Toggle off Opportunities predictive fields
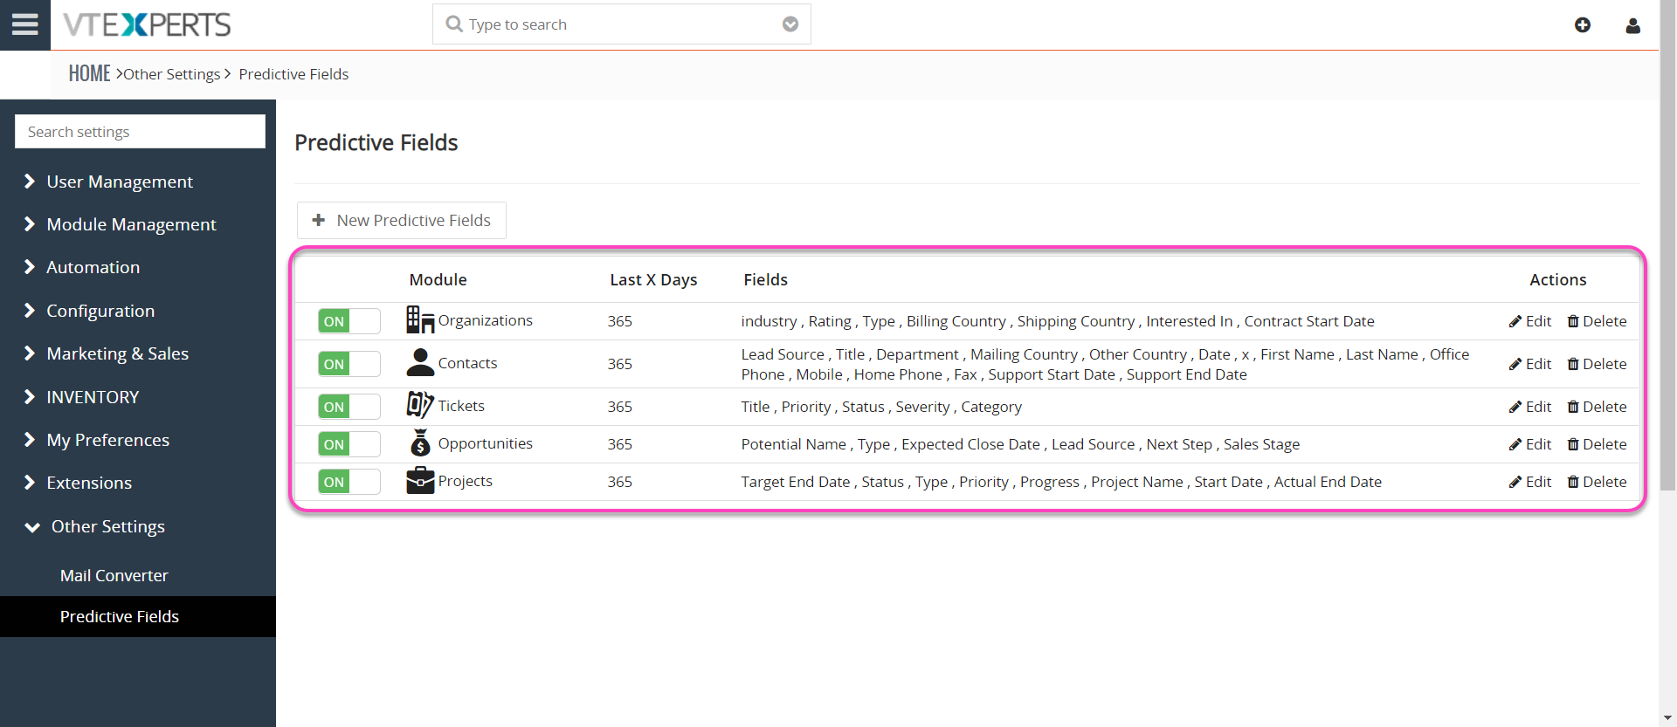1677x727 pixels. pyautogui.click(x=349, y=444)
